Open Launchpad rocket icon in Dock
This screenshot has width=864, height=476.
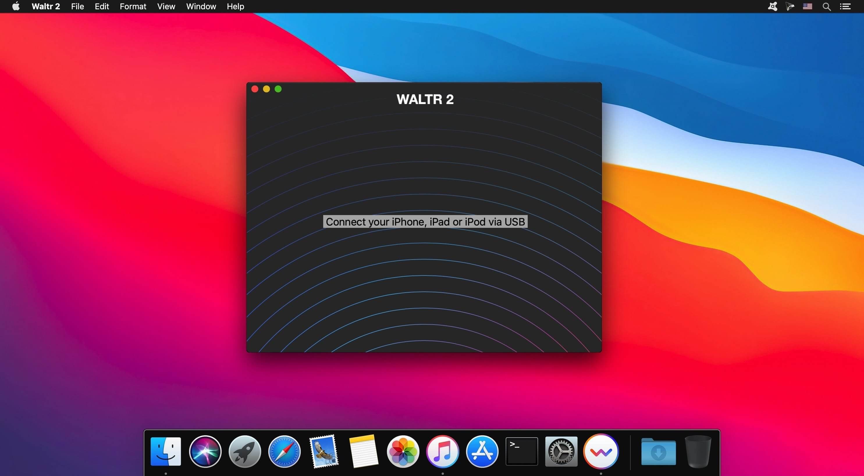pyautogui.click(x=245, y=451)
